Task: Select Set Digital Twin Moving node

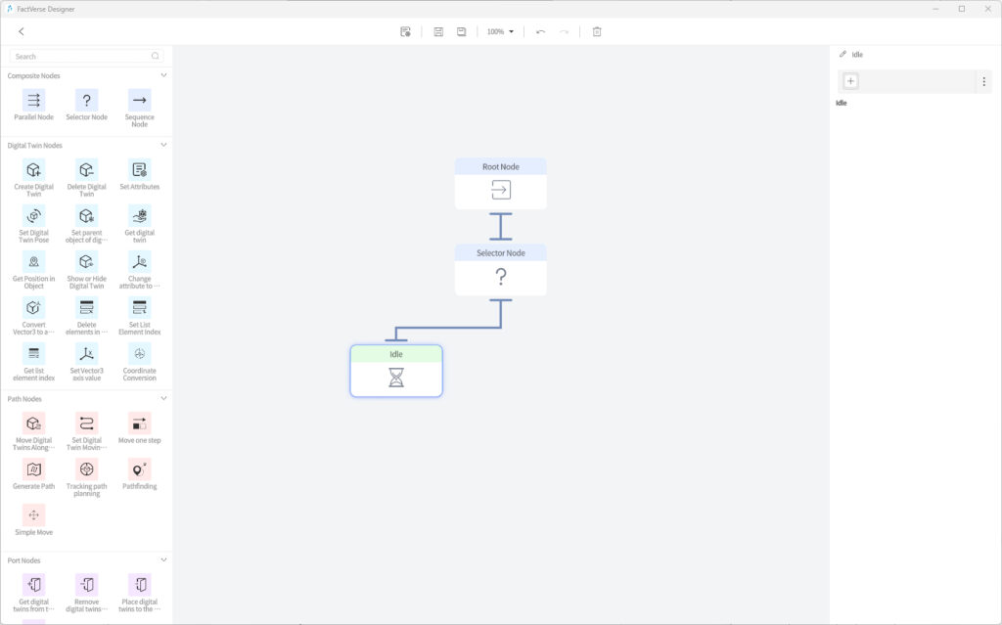Action: [x=87, y=424]
